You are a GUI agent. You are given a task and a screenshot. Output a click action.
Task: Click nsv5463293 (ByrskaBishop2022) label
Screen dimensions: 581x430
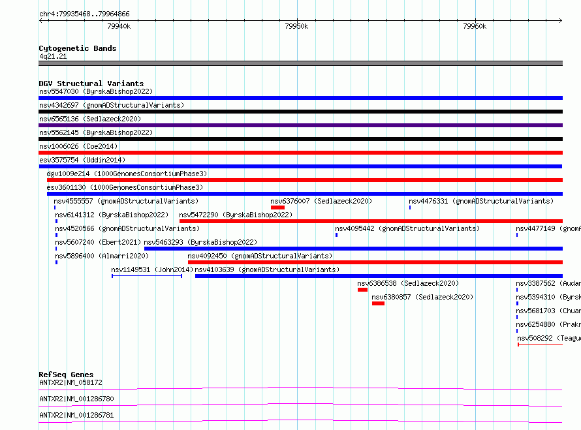pyautogui.click(x=200, y=242)
